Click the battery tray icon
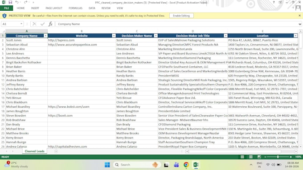The width and height of the screenshot is (303, 170). pyautogui.click(x=279, y=165)
